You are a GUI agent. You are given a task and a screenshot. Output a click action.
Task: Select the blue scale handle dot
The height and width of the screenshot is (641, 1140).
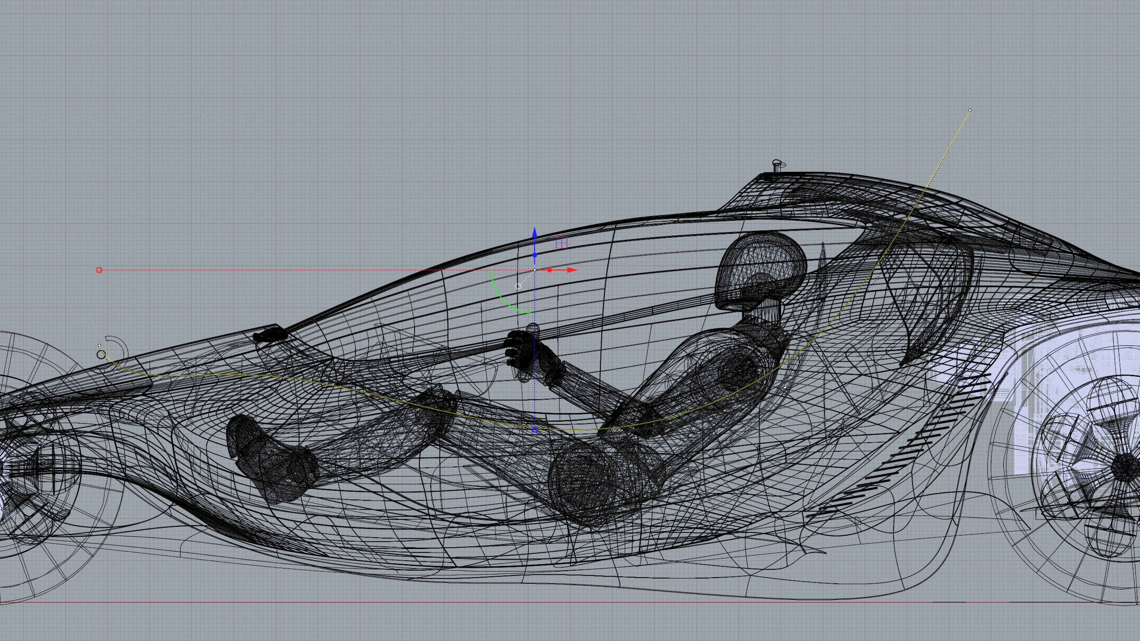pos(535,255)
